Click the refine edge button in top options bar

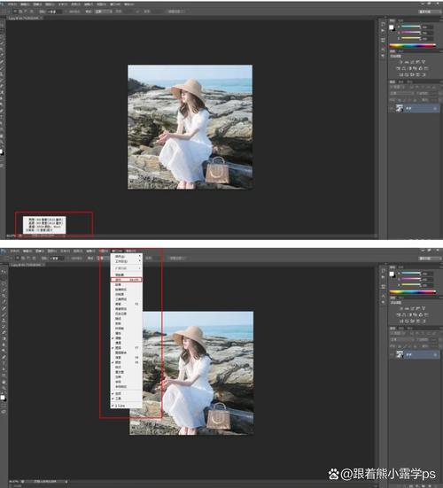point(176,12)
